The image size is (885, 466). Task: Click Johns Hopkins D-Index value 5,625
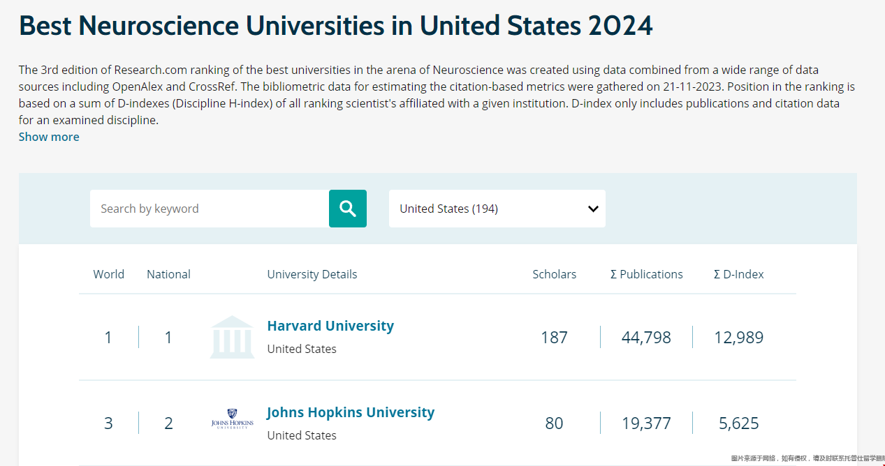click(739, 423)
